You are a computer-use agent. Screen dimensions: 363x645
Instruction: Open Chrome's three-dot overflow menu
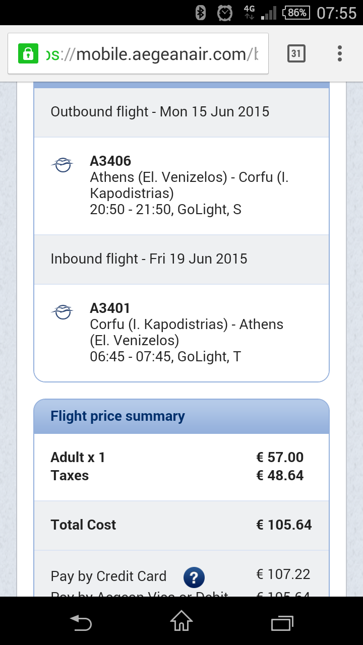coord(340,53)
